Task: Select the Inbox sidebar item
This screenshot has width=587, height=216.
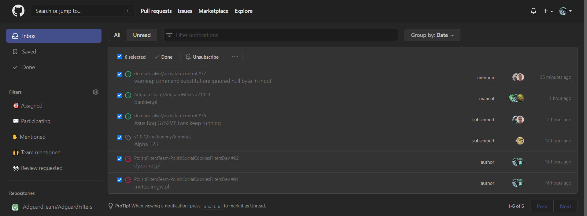Action: point(54,36)
